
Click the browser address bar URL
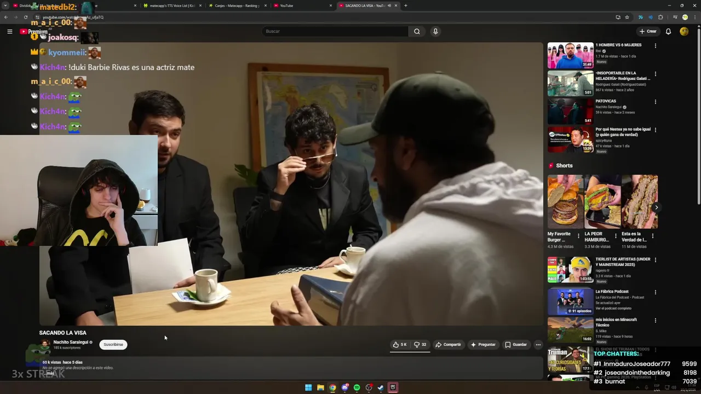(x=73, y=17)
